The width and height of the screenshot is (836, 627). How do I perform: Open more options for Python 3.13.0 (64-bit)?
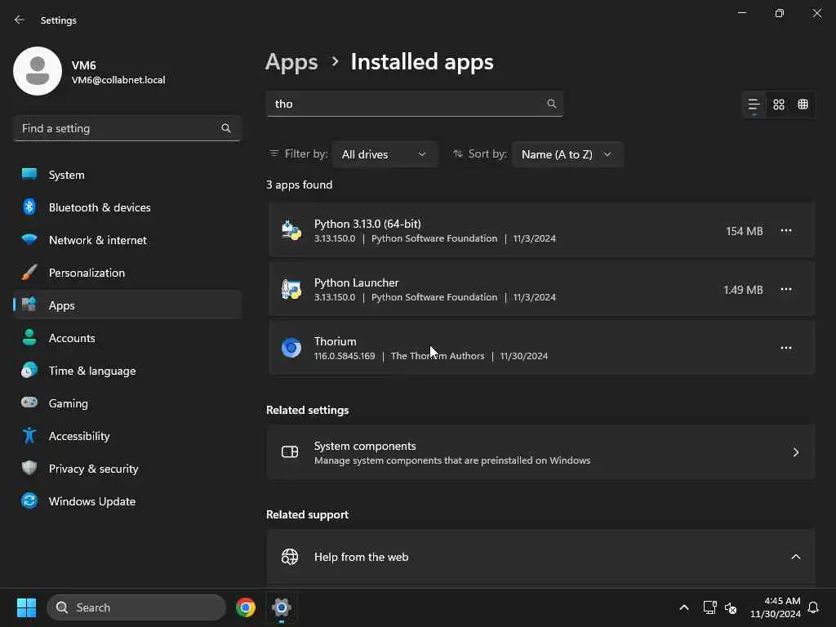[786, 230]
